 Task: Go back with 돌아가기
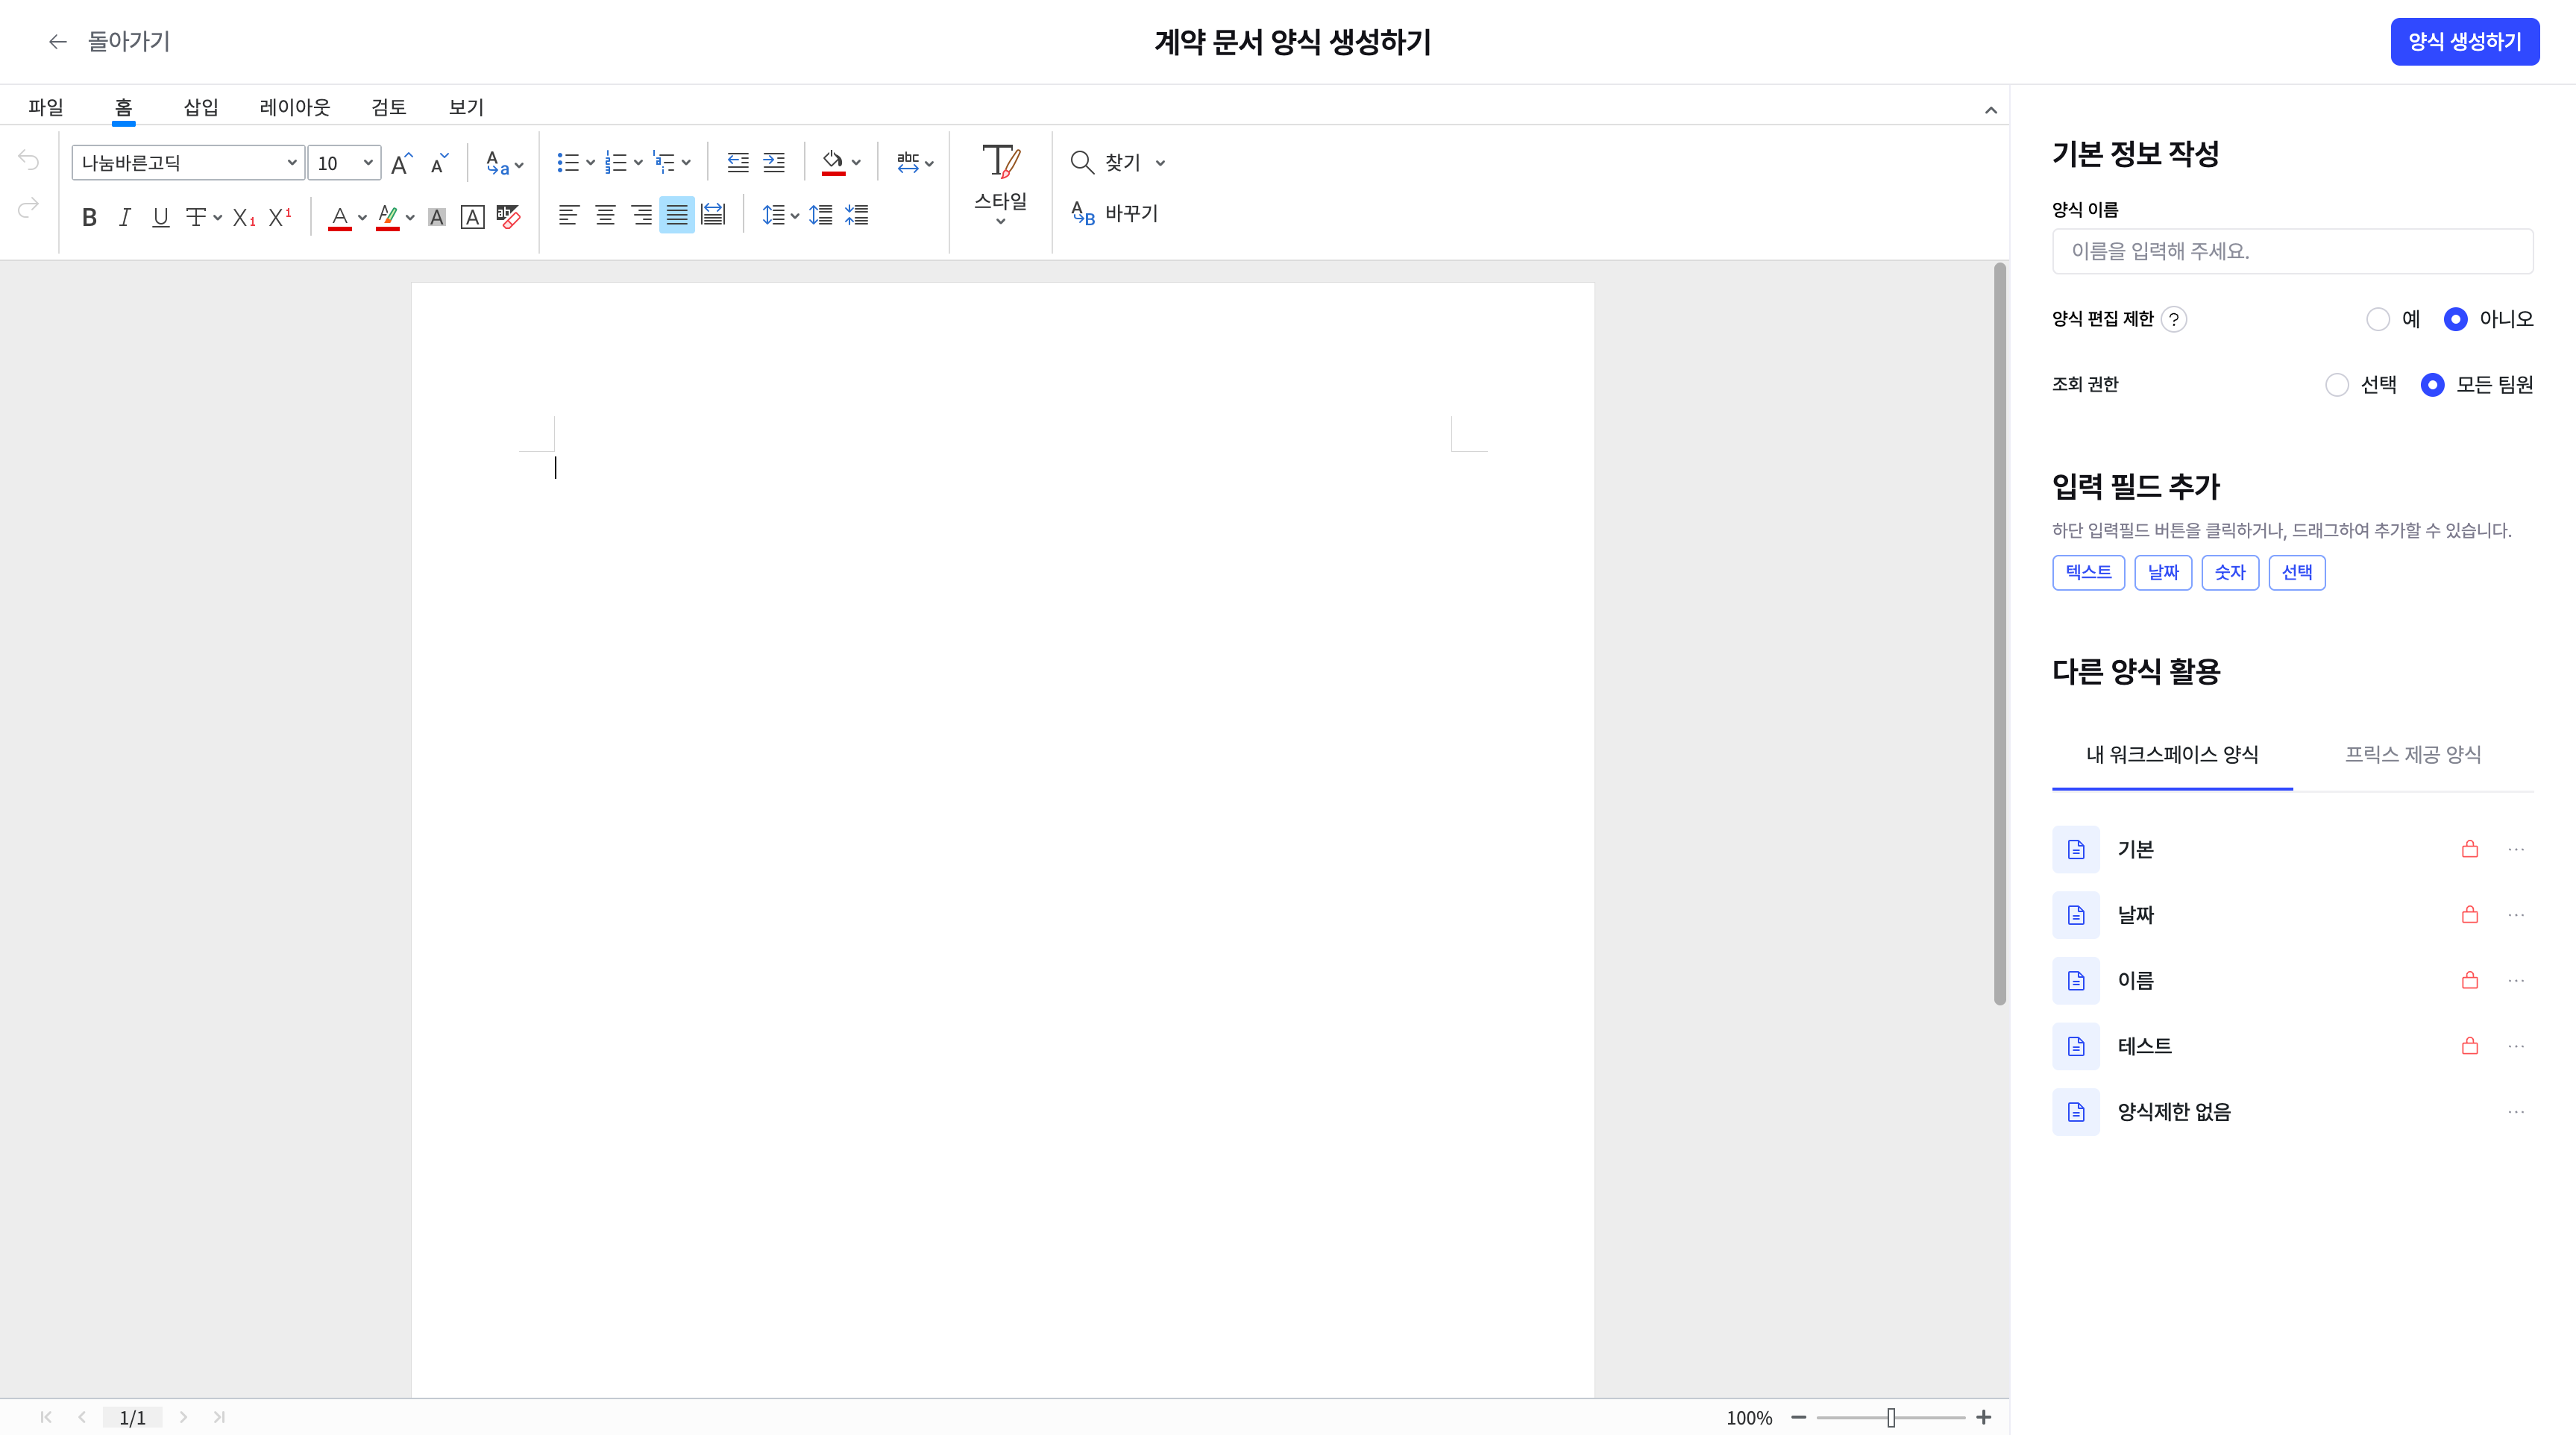[109, 42]
